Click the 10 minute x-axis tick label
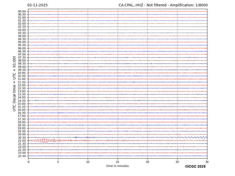235x176 pixels. (x=88, y=162)
